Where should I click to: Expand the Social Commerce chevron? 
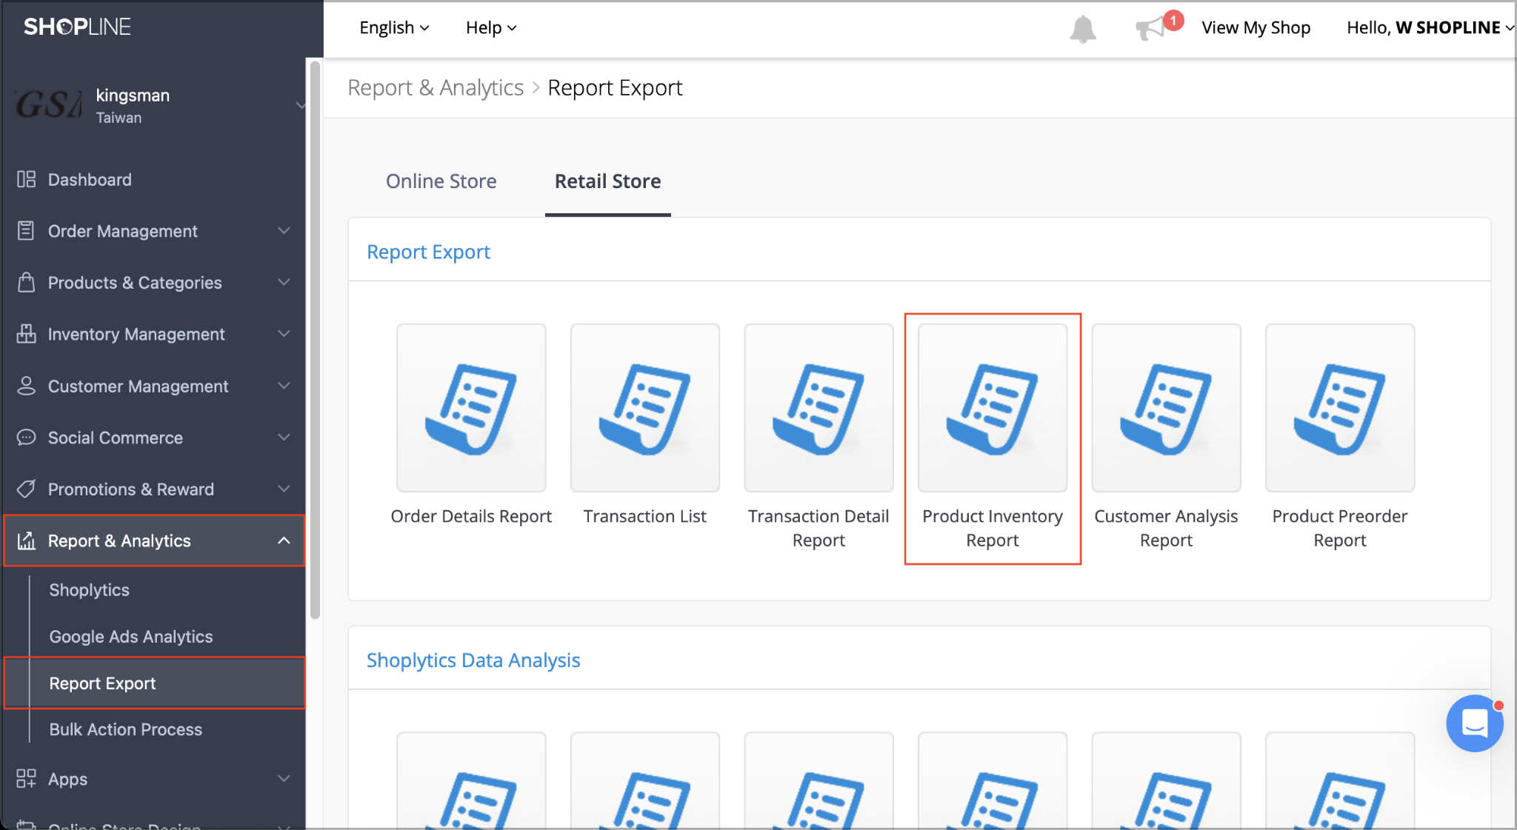[284, 438]
